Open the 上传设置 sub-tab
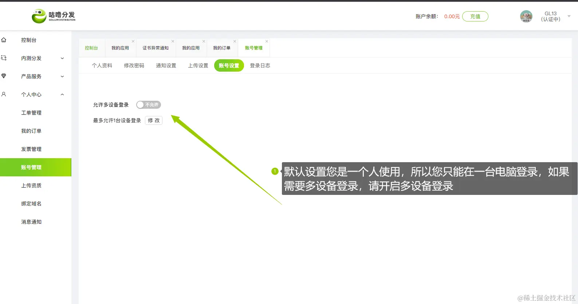Image resolution: width=578 pixels, height=304 pixels. [x=198, y=65]
